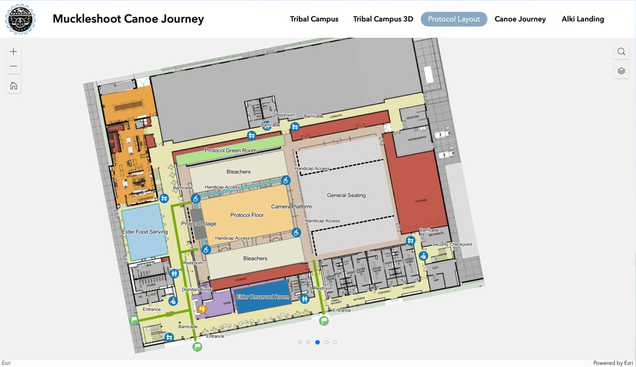Zoom out using the minus button
The image size is (636, 367).
[13, 66]
